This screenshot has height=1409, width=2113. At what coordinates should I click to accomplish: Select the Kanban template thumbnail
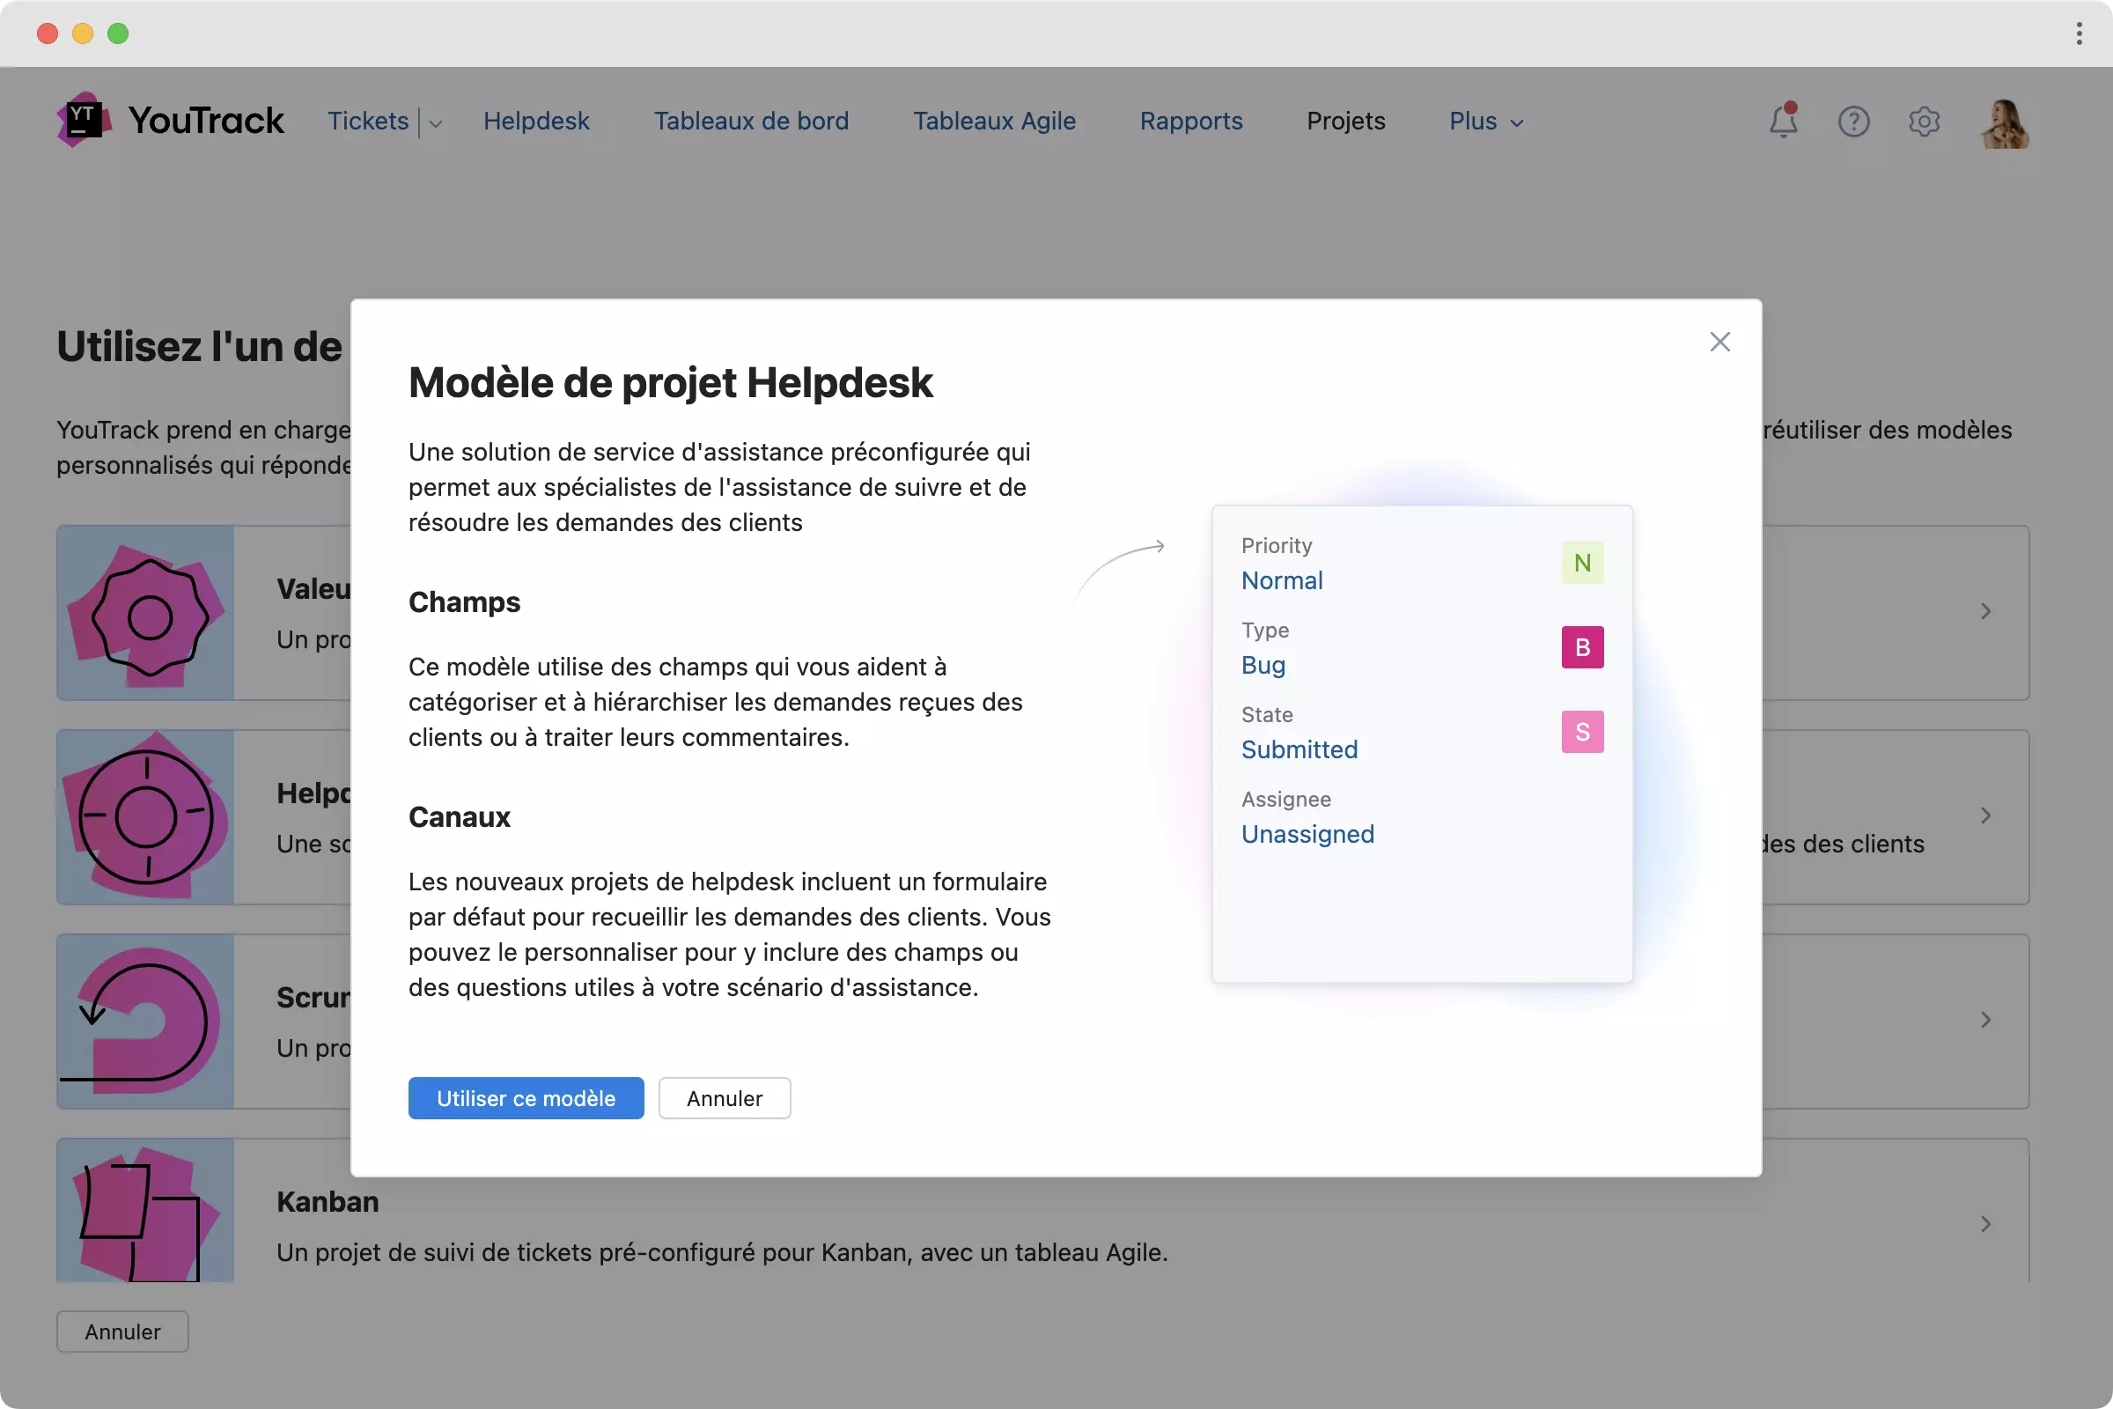[x=145, y=1209]
